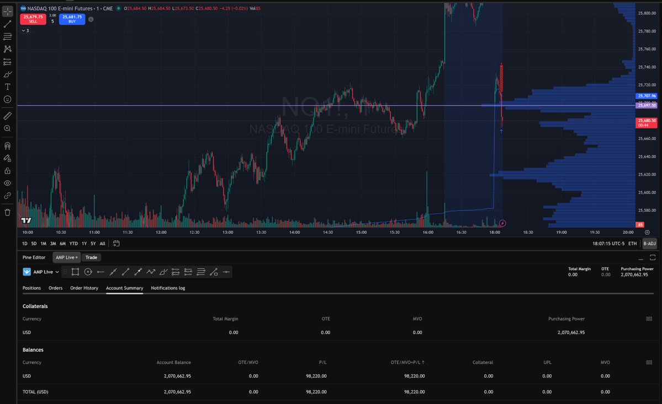The height and width of the screenshot is (404, 662).
Task: Open the emoji icons tool
Action: (8, 99)
